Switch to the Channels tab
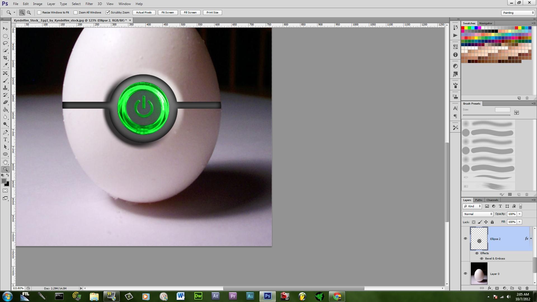537x302 pixels. pos(492,200)
